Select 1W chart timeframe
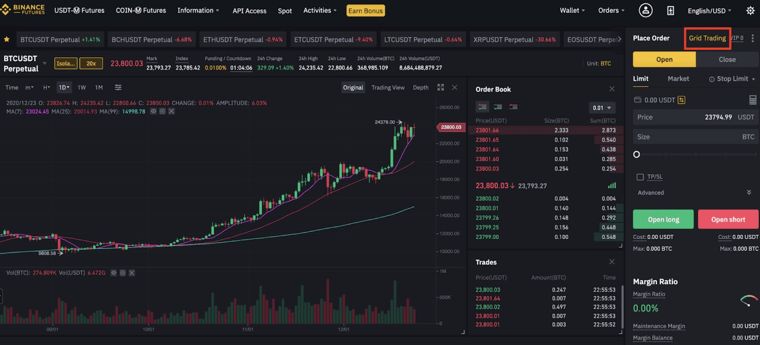This screenshot has height=345, width=760. (x=81, y=87)
